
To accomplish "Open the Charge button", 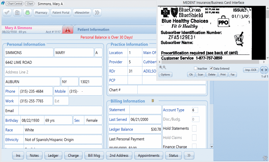I will (73, 155).
